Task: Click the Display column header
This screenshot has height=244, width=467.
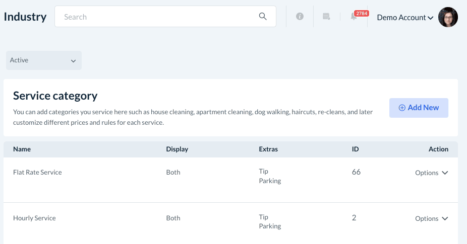Action: click(x=177, y=149)
